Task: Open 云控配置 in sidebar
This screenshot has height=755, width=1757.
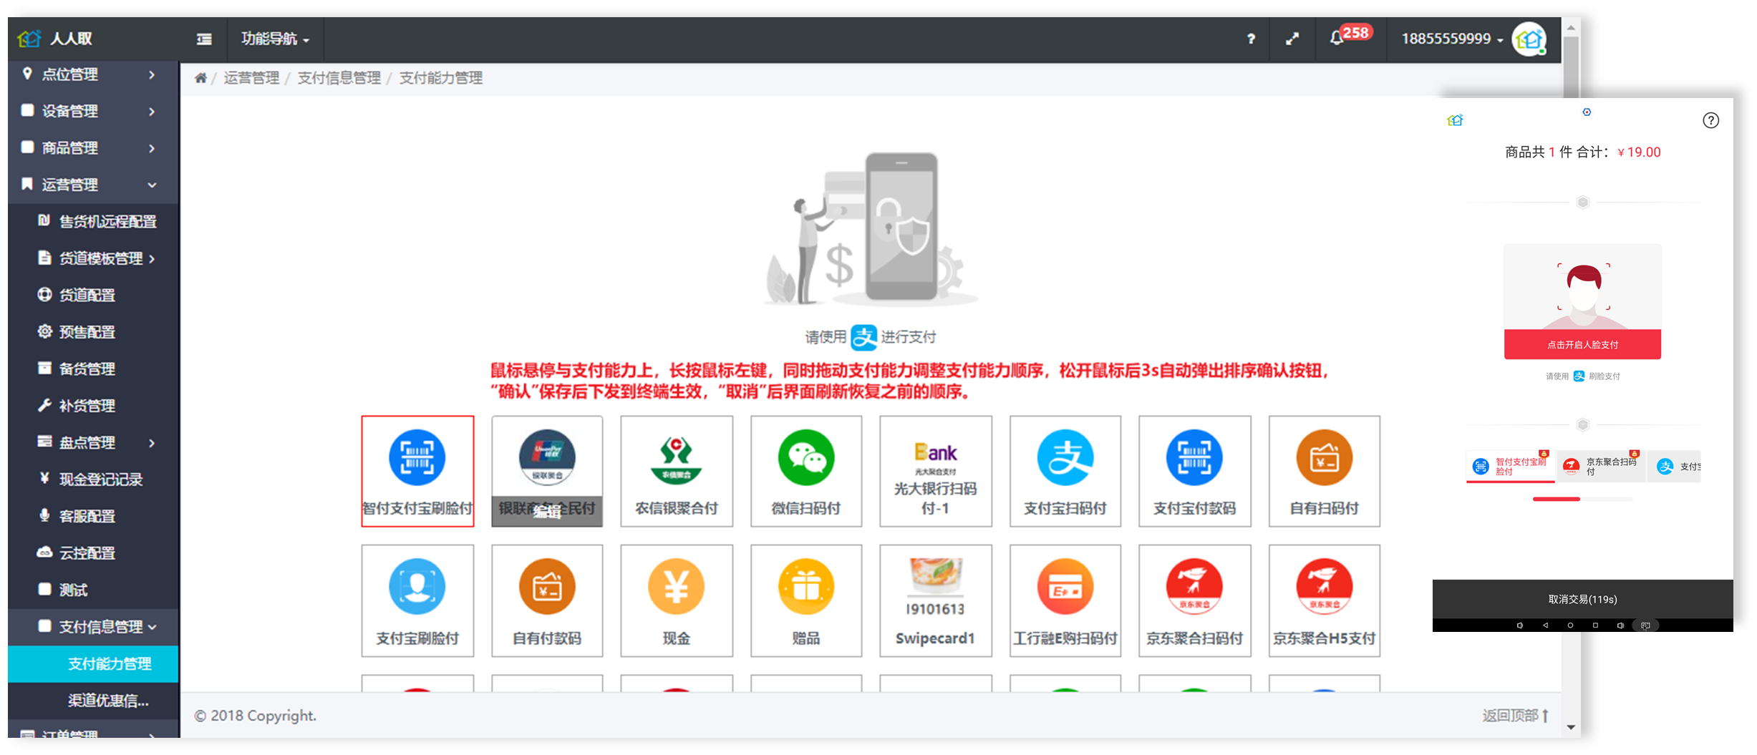Action: click(93, 553)
